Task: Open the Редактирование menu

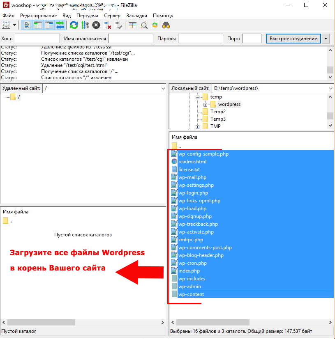Action: coord(38,16)
